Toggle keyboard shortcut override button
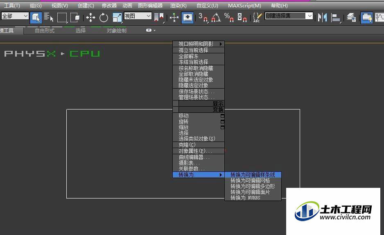The width and height of the screenshot is (384, 235). [x=188, y=18]
